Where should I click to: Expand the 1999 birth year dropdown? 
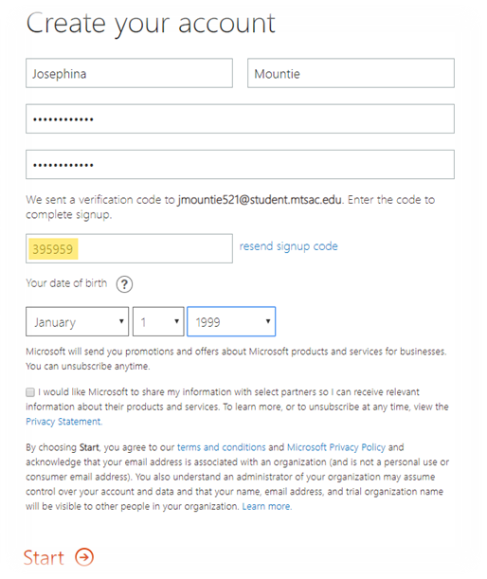[231, 321]
